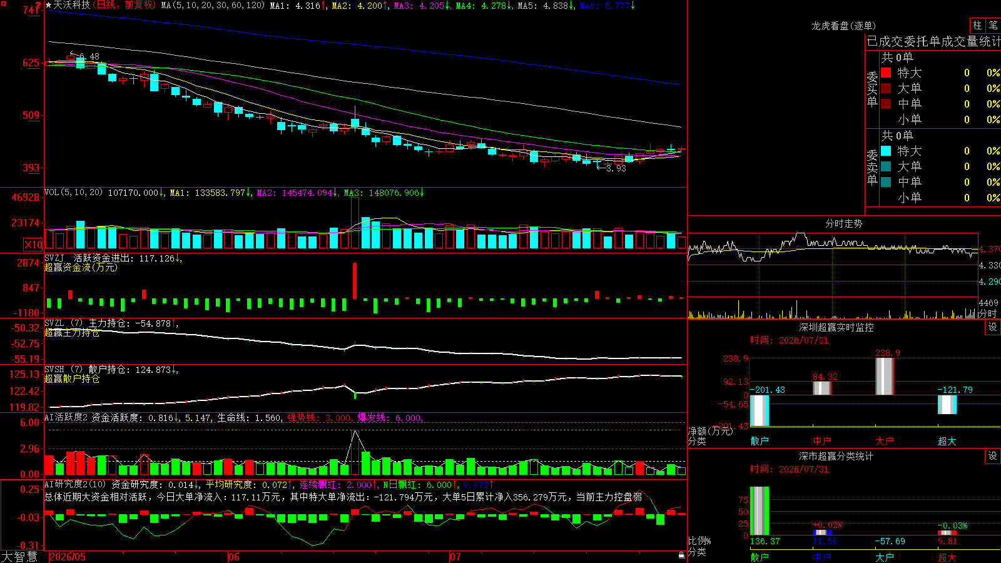Click the 委卖单 section label

pos(872,166)
